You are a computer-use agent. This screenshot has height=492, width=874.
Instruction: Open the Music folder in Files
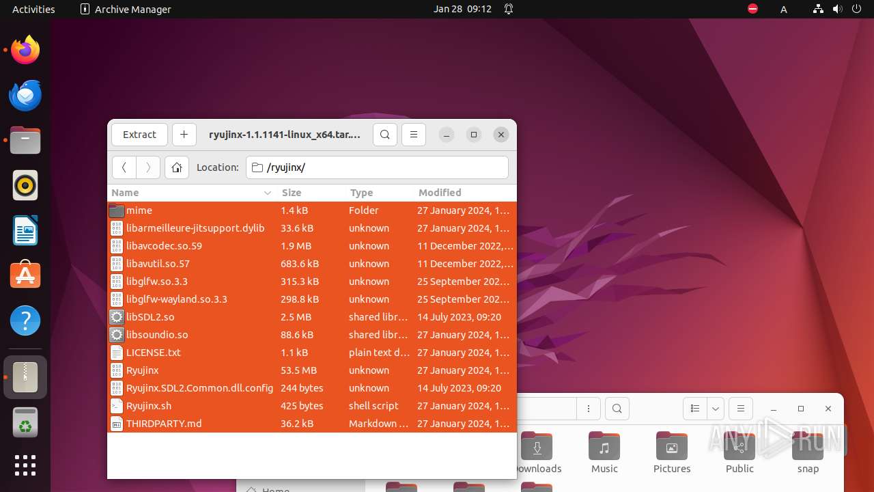coord(604,453)
